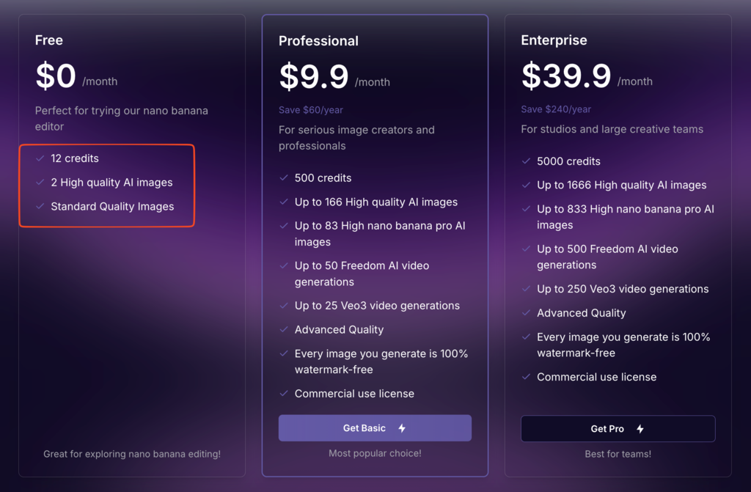Click the lightning bolt on Get Basic
This screenshot has width=751, height=492.
(x=402, y=428)
